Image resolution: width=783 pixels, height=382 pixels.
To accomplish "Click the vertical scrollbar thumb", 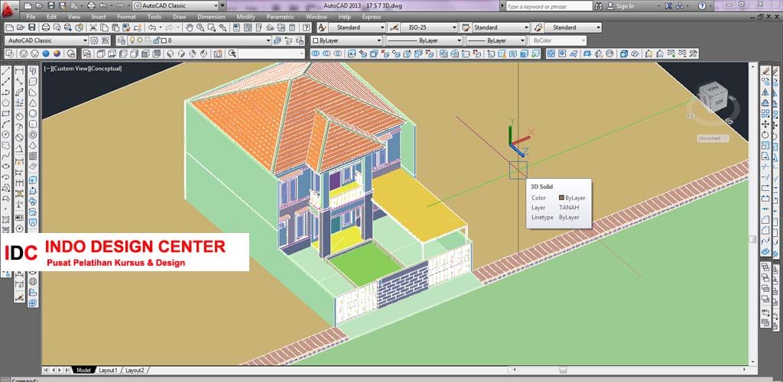I will point(752,239).
